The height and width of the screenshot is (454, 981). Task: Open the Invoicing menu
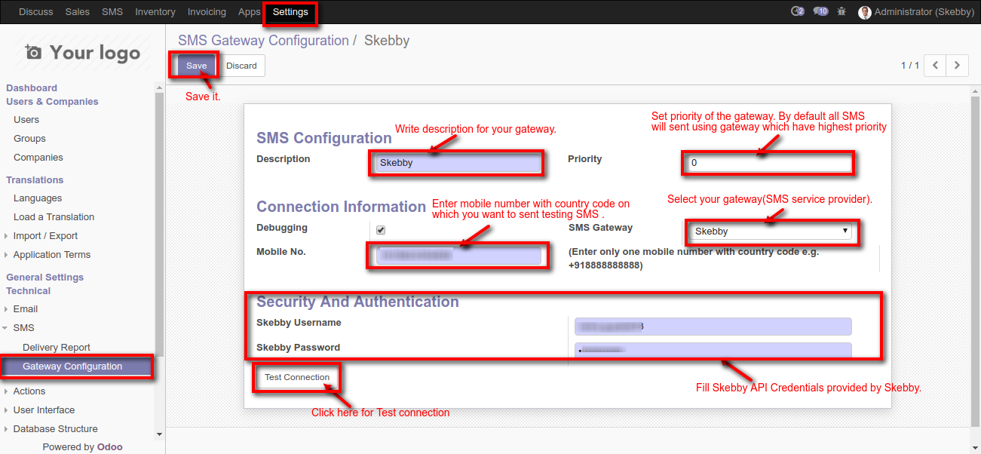[x=207, y=12]
